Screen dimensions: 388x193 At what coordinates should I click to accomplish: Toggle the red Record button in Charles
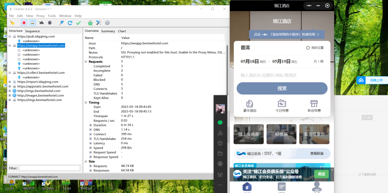24,23
